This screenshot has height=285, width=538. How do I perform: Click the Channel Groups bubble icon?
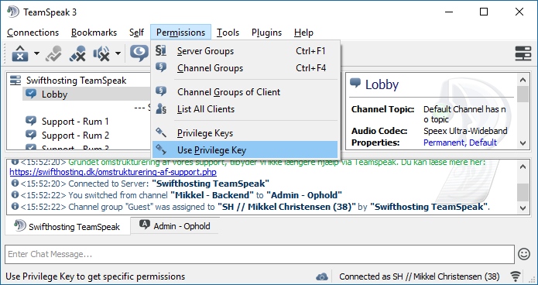coord(161,67)
